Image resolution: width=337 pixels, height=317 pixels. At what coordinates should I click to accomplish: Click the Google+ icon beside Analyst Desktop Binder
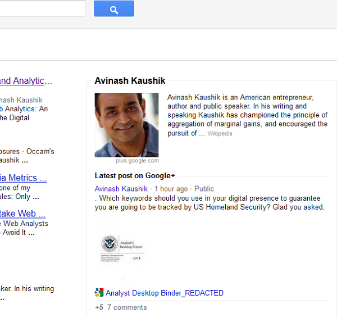click(99, 292)
